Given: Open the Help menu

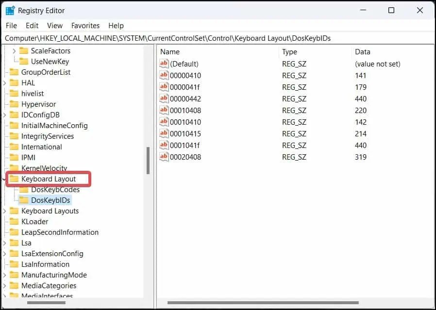Looking at the screenshot, I should coord(116,25).
